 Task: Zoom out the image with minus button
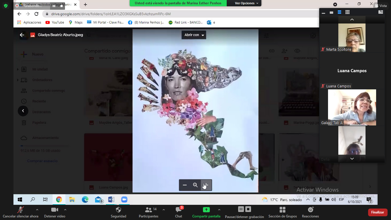185,185
